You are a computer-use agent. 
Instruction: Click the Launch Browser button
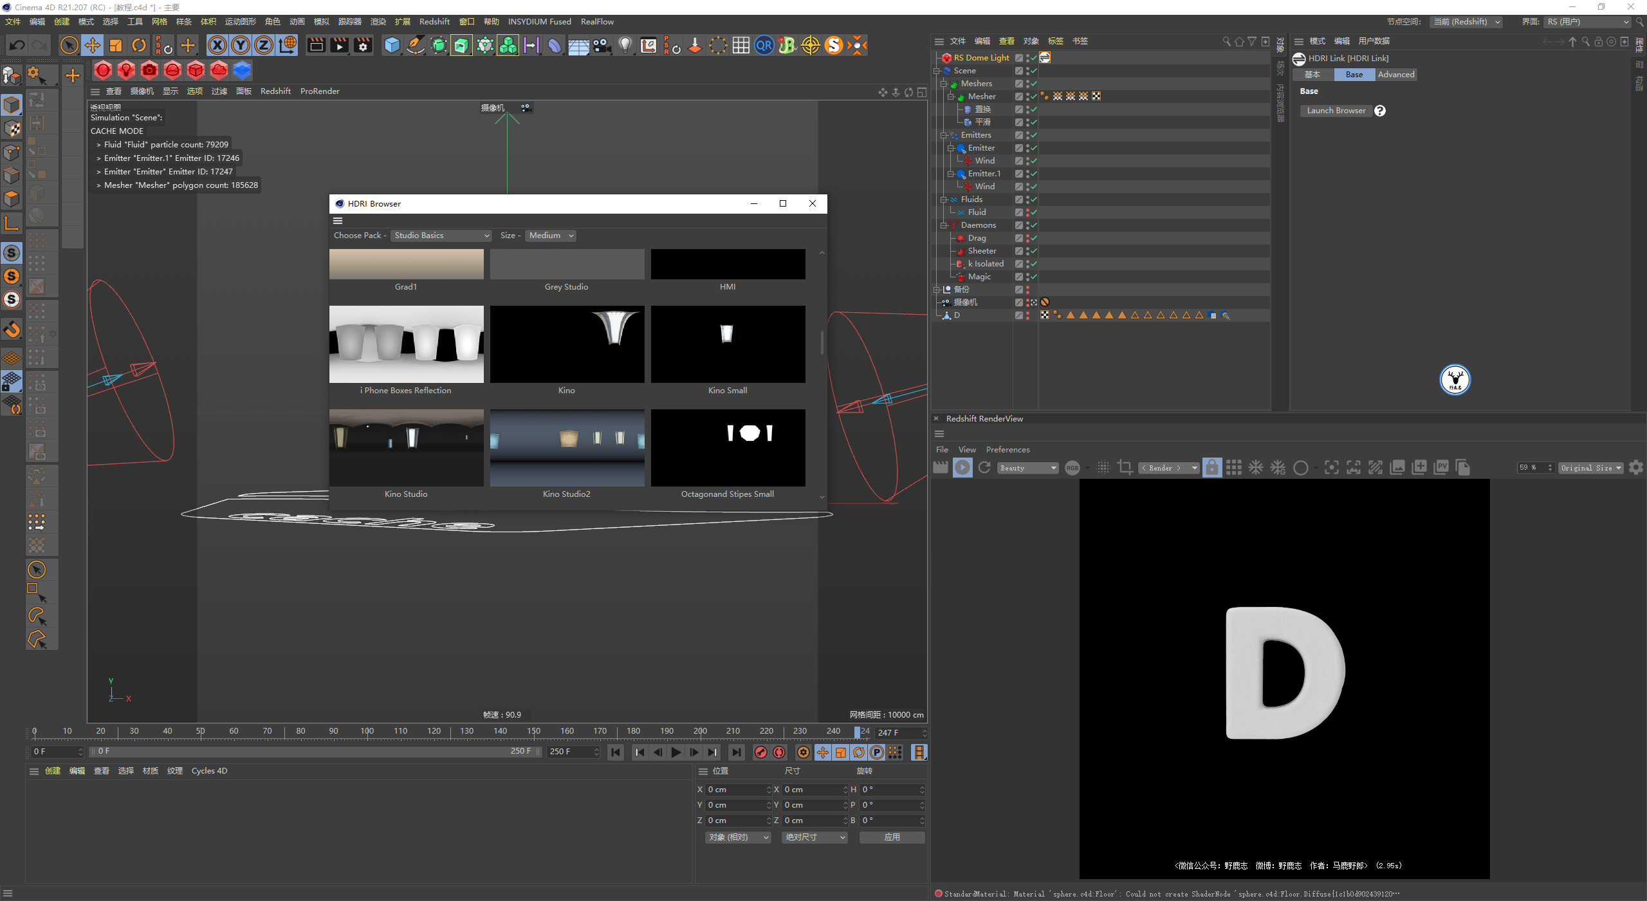tap(1336, 111)
